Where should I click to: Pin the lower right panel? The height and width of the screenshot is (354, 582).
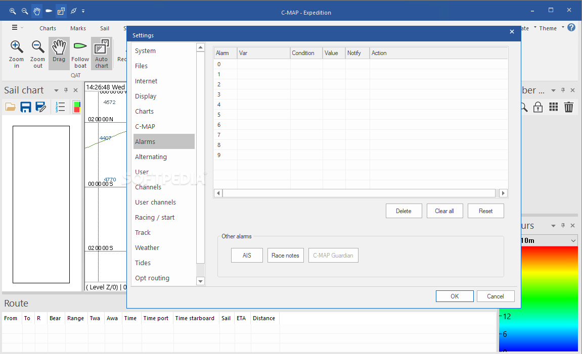tap(563, 225)
